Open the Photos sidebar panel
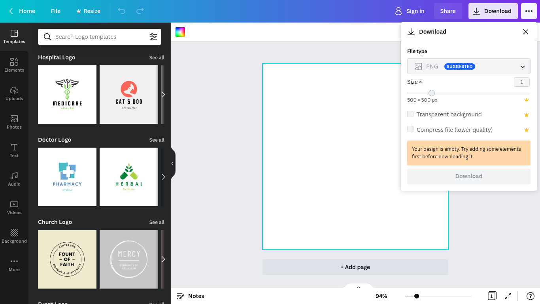 pyautogui.click(x=14, y=122)
